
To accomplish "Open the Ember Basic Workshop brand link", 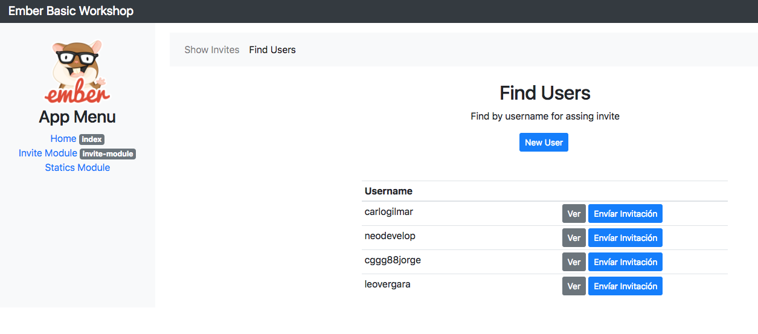I will point(71,11).
